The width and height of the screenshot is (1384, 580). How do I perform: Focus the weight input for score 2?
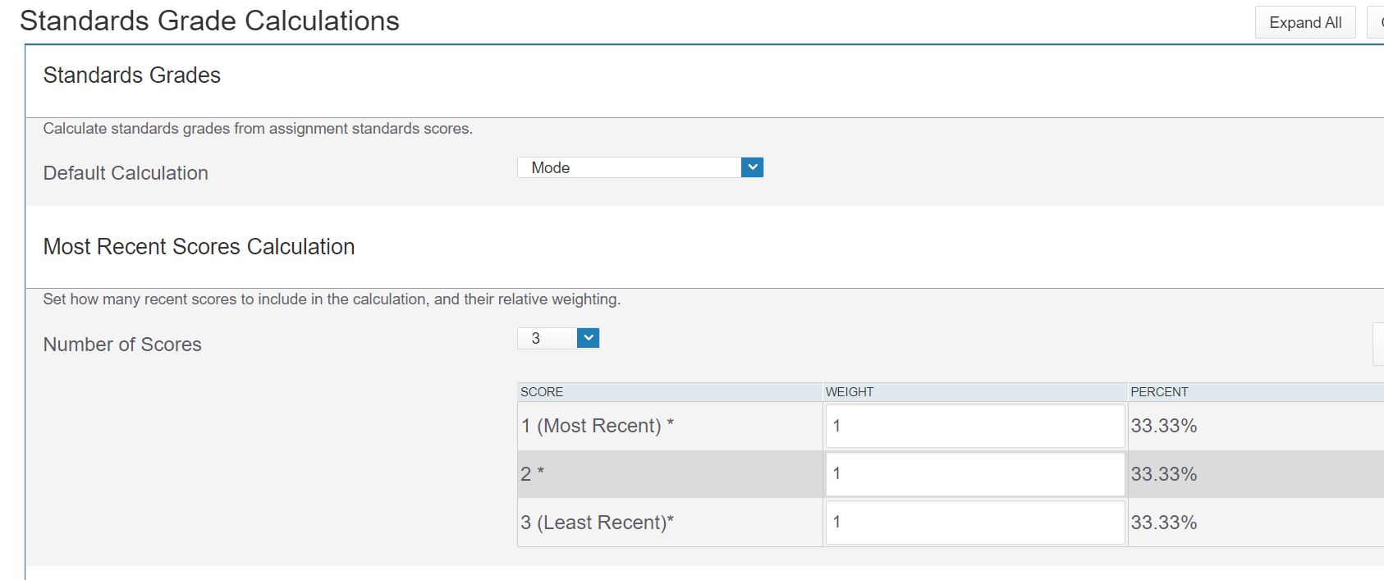[x=974, y=474]
